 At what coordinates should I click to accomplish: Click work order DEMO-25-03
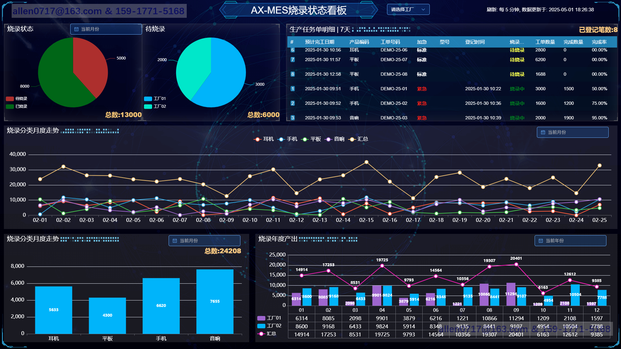394,118
